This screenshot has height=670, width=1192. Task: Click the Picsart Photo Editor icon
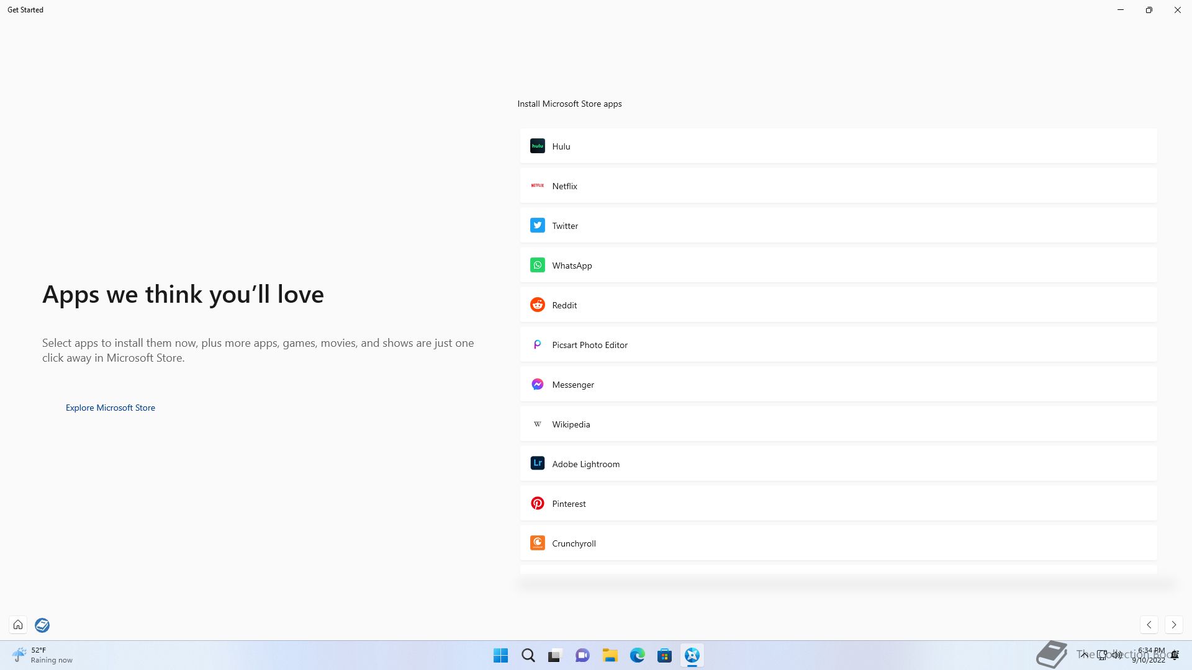pyautogui.click(x=537, y=344)
